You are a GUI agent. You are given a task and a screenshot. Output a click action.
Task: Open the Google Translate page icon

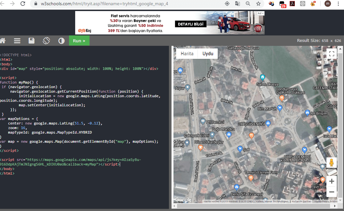pyautogui.click(x=237, y=4)
